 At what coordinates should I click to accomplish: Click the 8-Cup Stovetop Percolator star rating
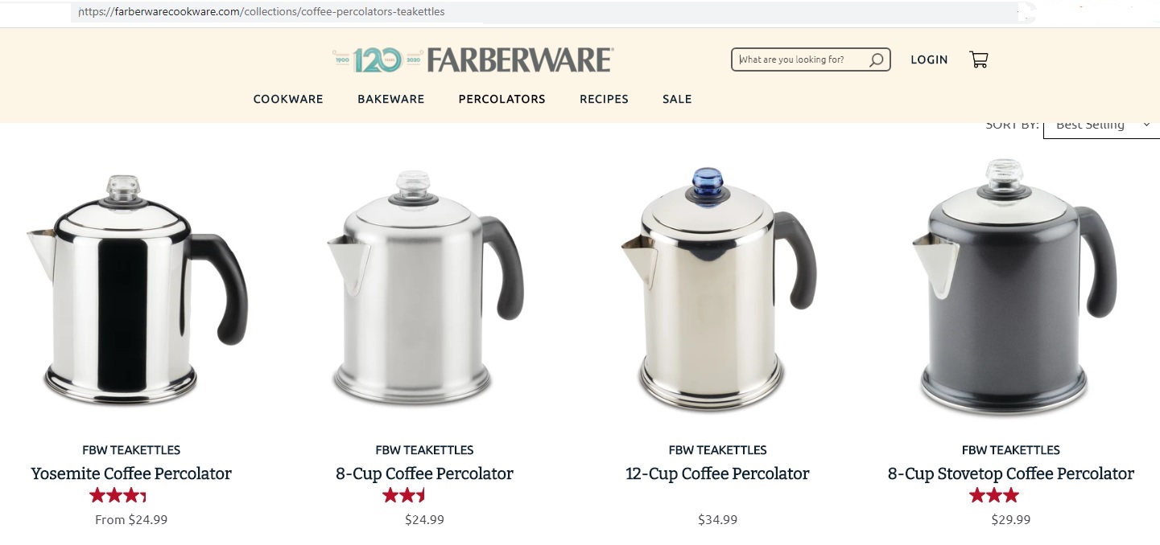994,495
